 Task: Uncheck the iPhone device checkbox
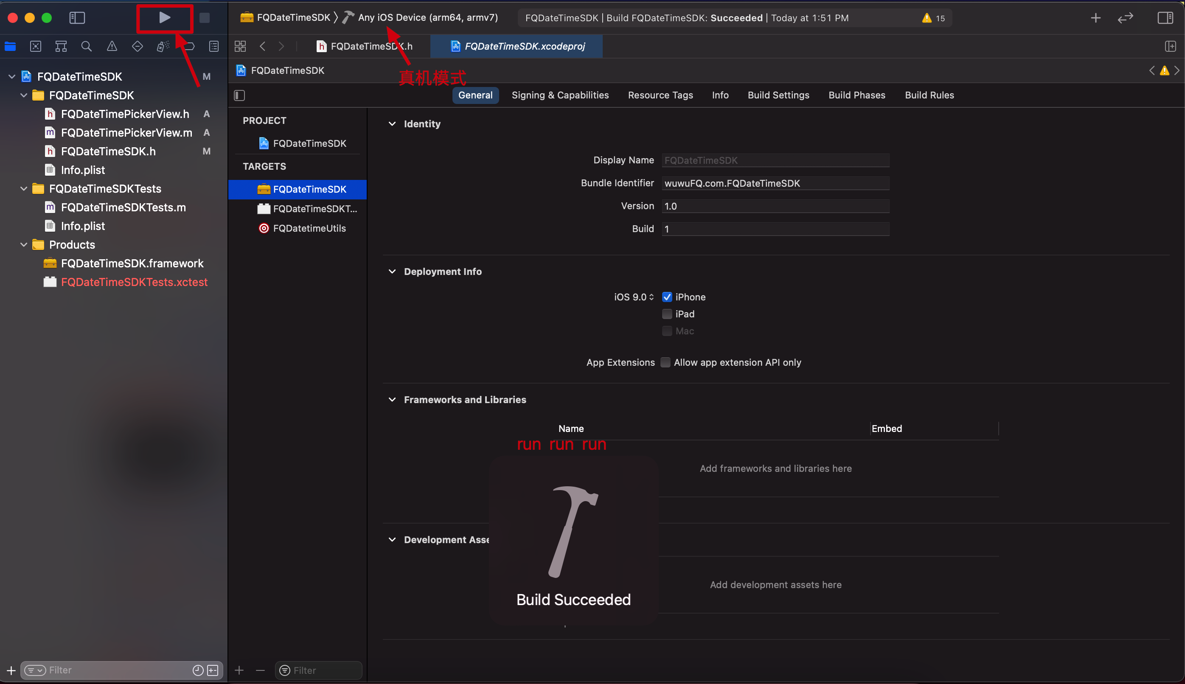pos(667,297)
